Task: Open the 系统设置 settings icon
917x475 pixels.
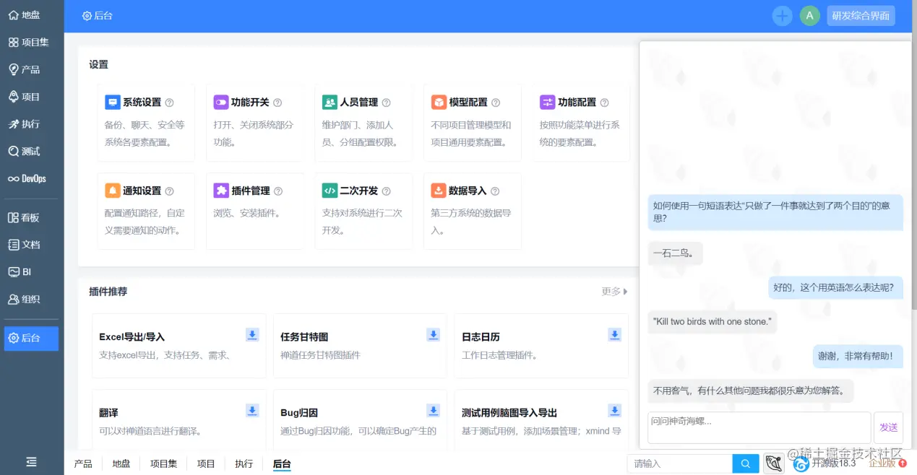Action: pos(112,103)
